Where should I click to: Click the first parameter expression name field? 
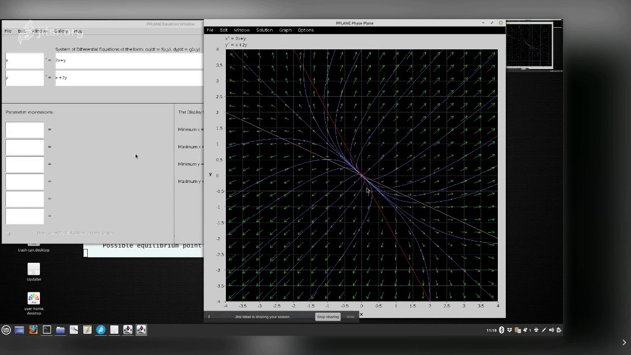point(25,129)
